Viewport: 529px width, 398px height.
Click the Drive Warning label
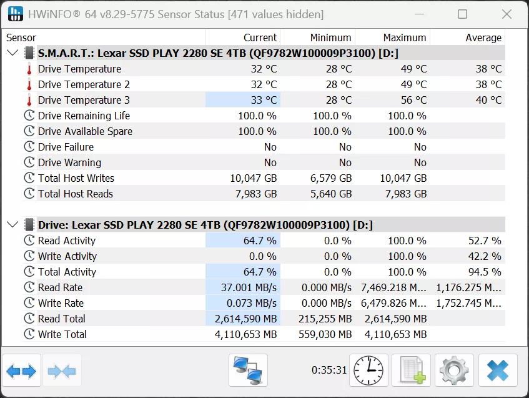pyautogui.click(x=69, y=162)
